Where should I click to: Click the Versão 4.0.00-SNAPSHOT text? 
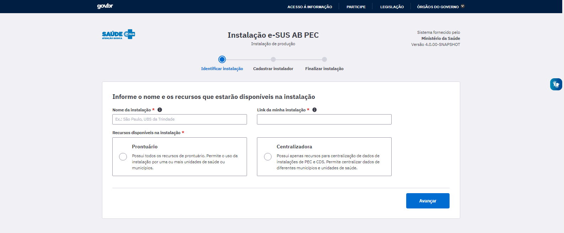tap(436, 44)
